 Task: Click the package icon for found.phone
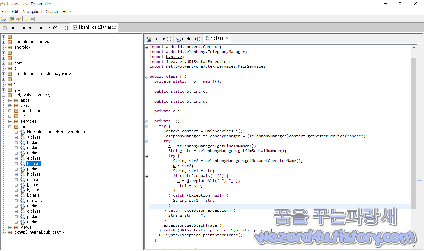pyautogui.click(x=16, y=111)
